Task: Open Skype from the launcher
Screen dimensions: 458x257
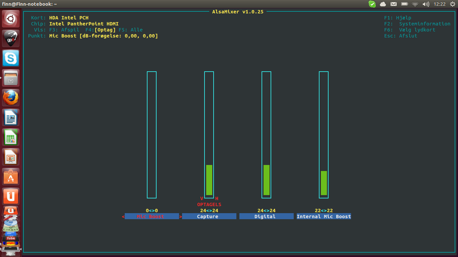Action: coord(11,58)
